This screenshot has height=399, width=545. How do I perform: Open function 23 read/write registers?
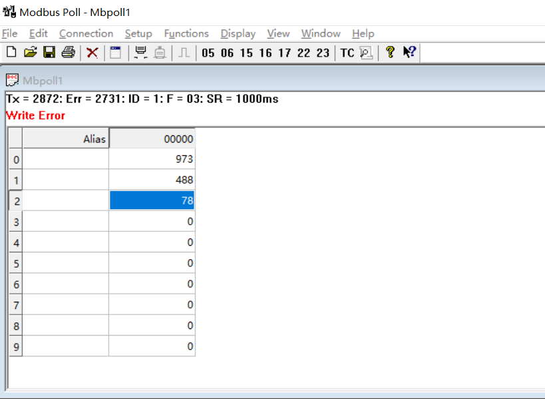323,53
